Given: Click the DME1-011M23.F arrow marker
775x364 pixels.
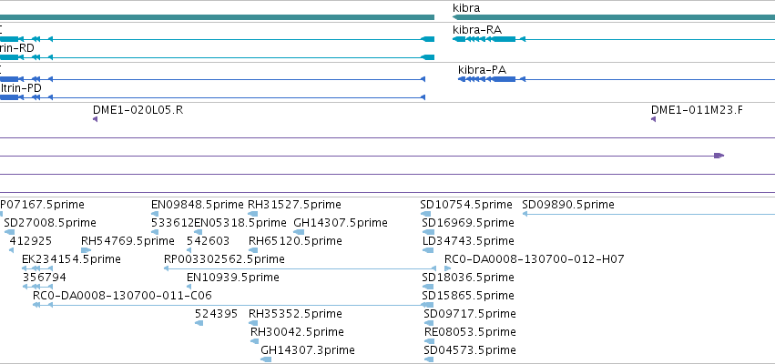Looking at the screenshot, I should click(653, 119).
